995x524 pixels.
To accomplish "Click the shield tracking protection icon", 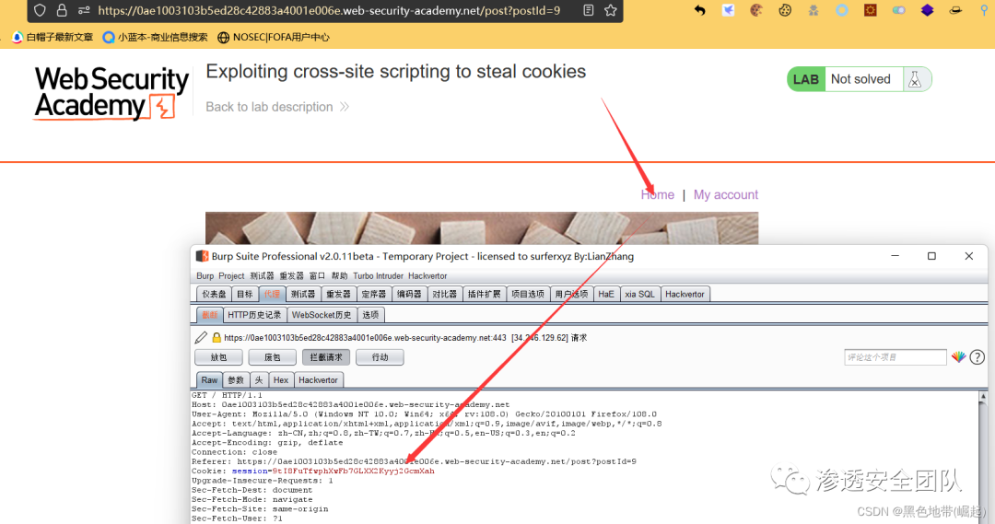I will point(40,10).
